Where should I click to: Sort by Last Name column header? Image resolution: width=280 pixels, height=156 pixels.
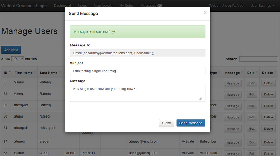coord(49,73)
